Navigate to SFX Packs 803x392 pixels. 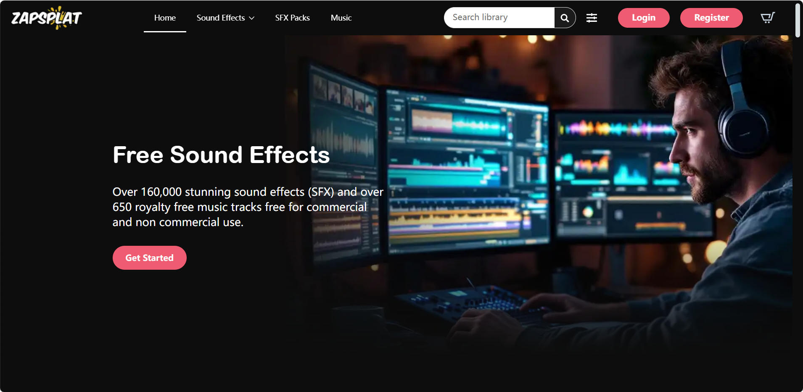[292, 18]
